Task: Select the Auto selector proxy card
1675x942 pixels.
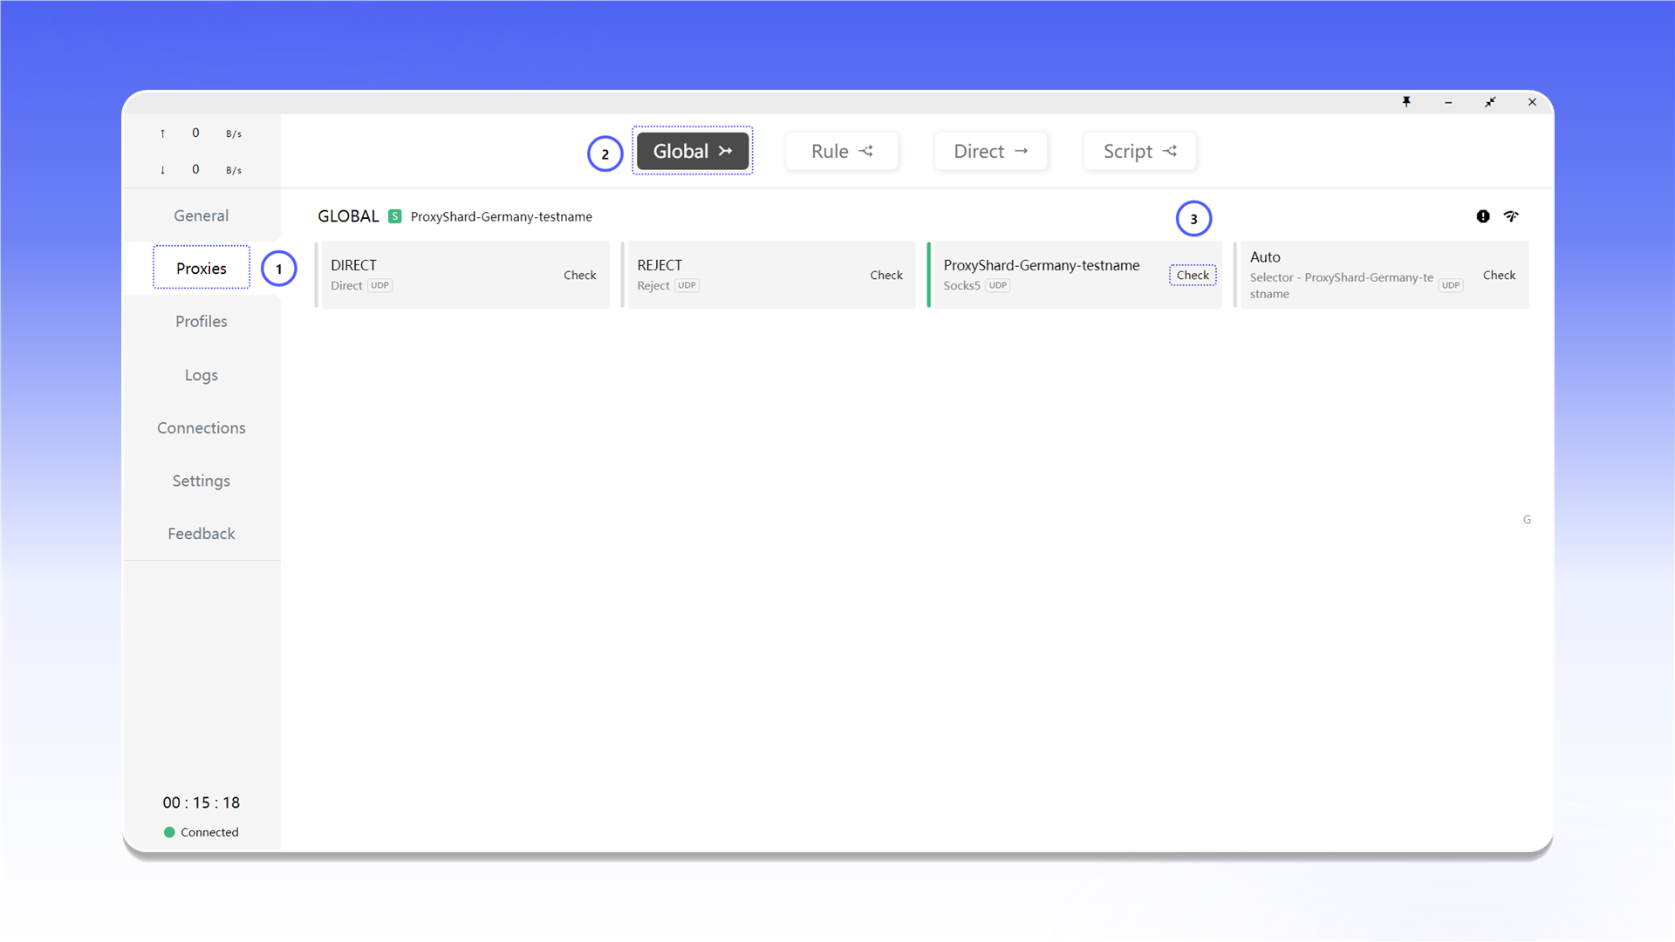Action: (x=1383, y=275)
